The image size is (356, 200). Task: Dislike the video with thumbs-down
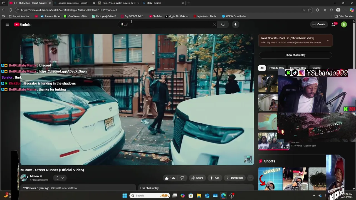pos(182,178)
